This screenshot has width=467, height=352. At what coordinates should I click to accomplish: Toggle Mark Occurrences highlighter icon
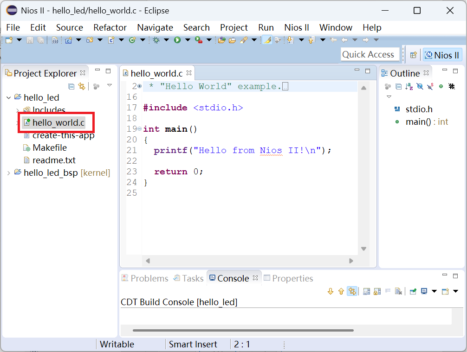click(x=267, y=40)
